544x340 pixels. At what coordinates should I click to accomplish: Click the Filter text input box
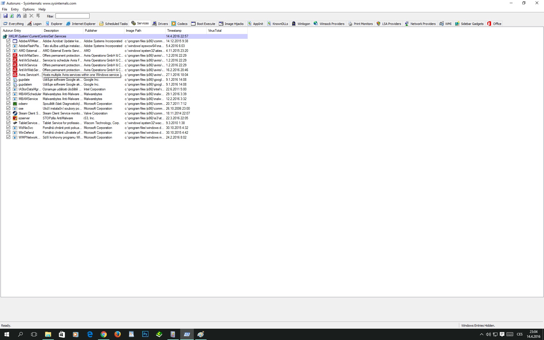click(73, 16)
